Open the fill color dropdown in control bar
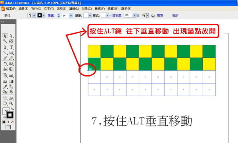This screenshot has width=238, height=143. click(x=34, y=15)
